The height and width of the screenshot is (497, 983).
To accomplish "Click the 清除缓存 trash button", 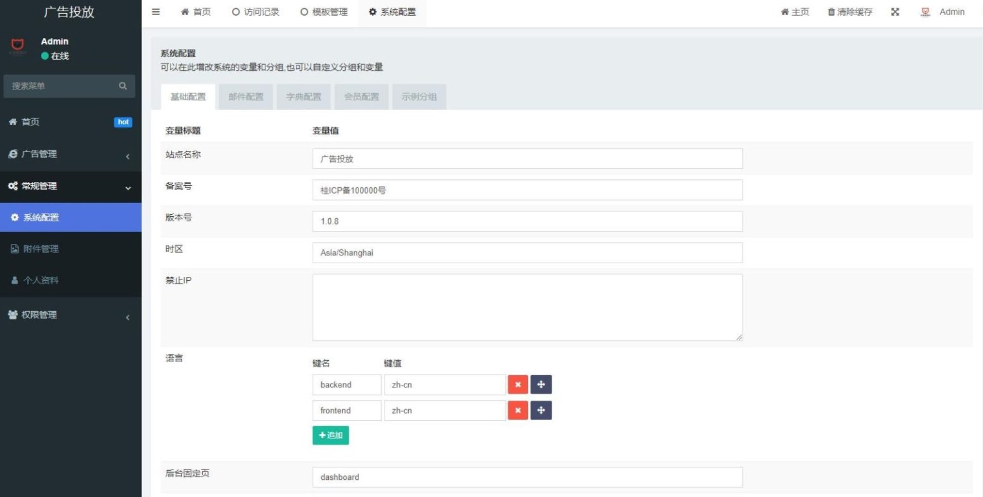I will pos(850,12).
